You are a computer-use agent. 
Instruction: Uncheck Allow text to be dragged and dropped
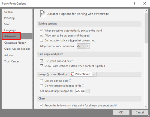pos(41,35)
